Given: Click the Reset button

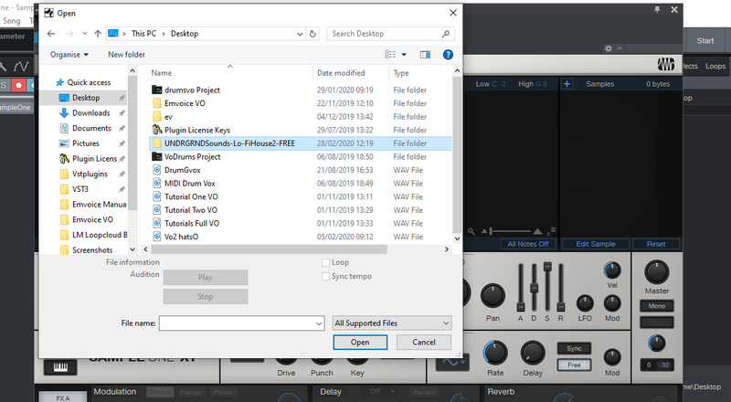Looking at the screenshot, I should (x=655, y=244).
